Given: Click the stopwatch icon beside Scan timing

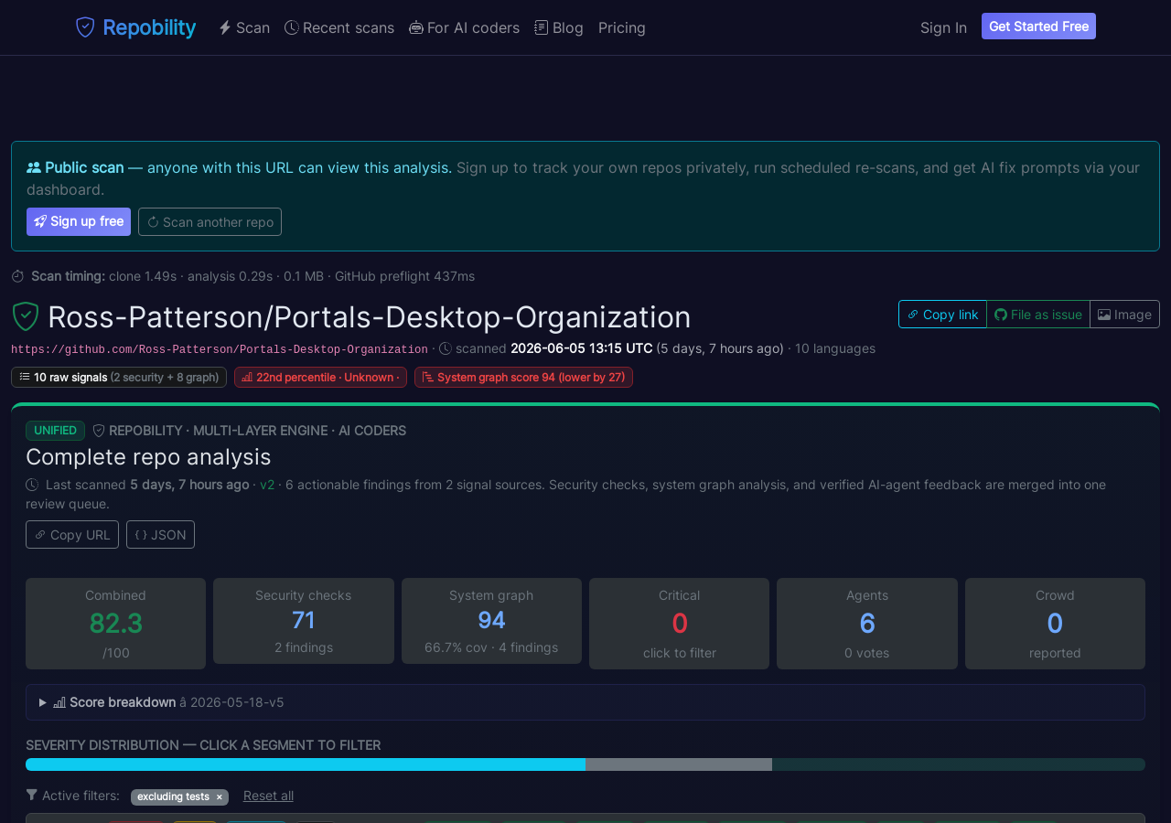Looking at the screenshot, I should [17, 276].
